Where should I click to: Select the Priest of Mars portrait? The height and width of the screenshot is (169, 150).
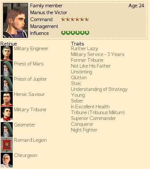[x=7, y=68]
